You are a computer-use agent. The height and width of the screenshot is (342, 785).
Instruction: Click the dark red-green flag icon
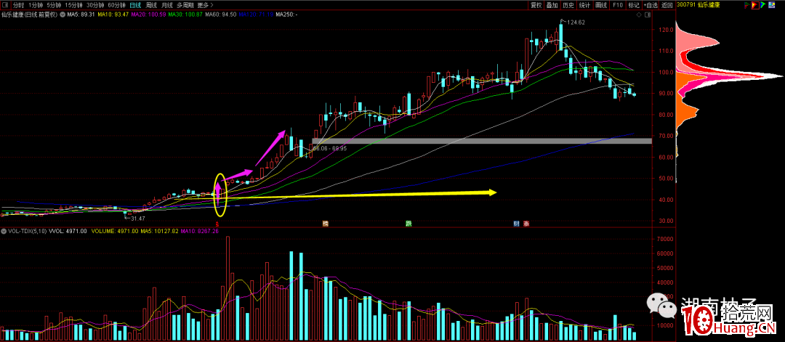(747, 5)
